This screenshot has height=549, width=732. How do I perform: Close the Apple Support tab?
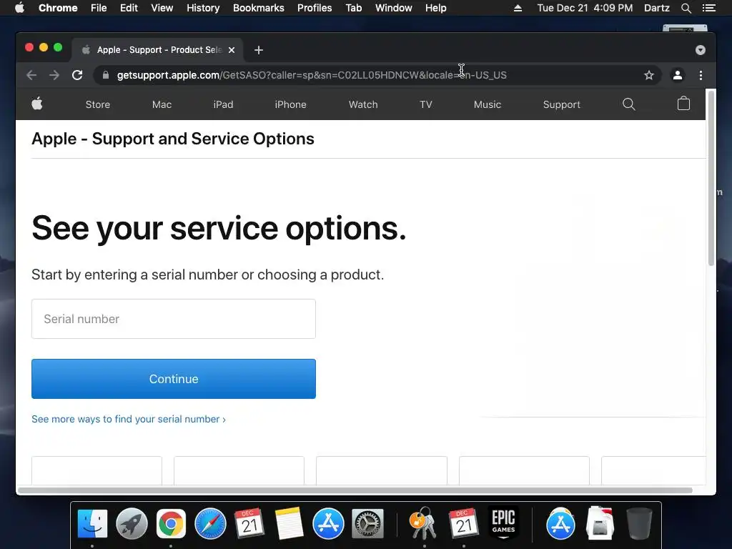(x=232, y=50)
